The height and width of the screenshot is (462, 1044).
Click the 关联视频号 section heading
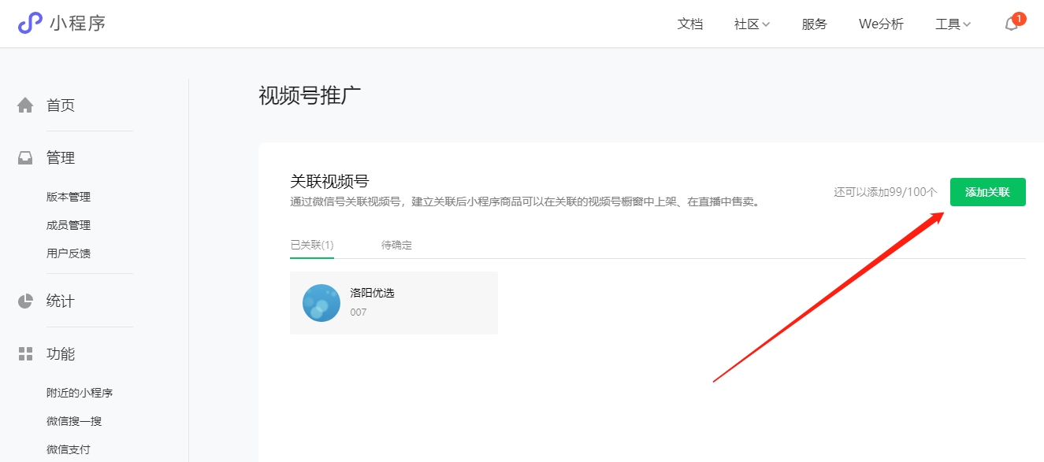point(329,182)
